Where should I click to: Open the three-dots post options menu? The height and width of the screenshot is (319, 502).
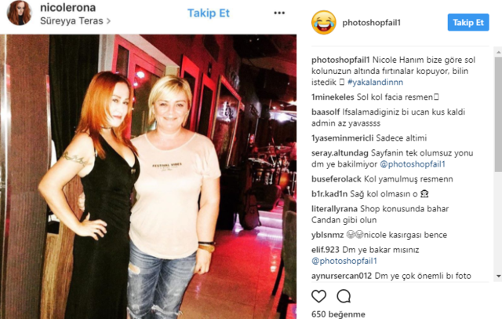279,13
